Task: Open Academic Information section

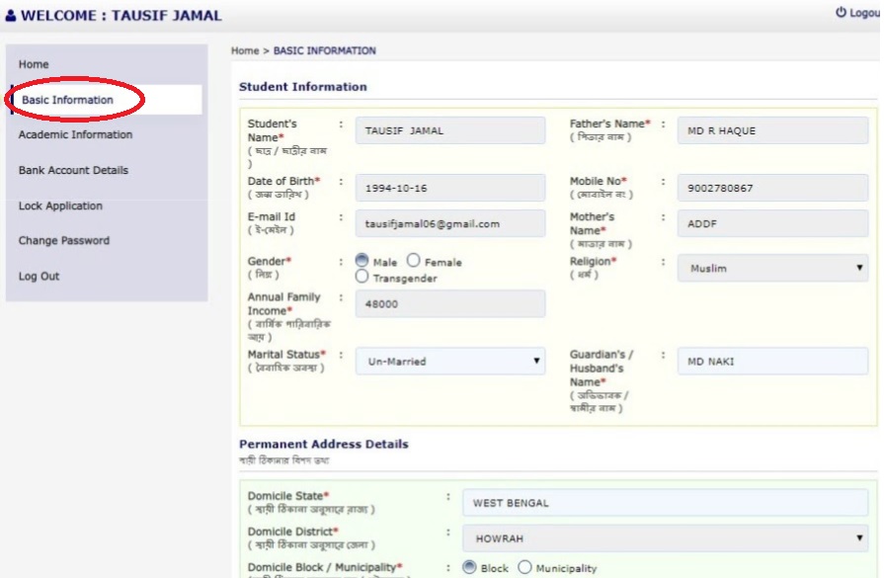Action: 75,134
